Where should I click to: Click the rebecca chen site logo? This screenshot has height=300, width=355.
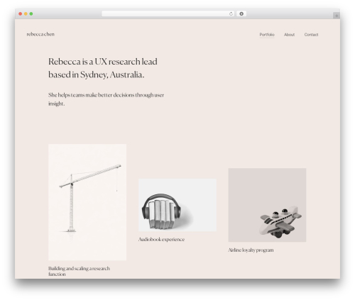click(40, 34)
